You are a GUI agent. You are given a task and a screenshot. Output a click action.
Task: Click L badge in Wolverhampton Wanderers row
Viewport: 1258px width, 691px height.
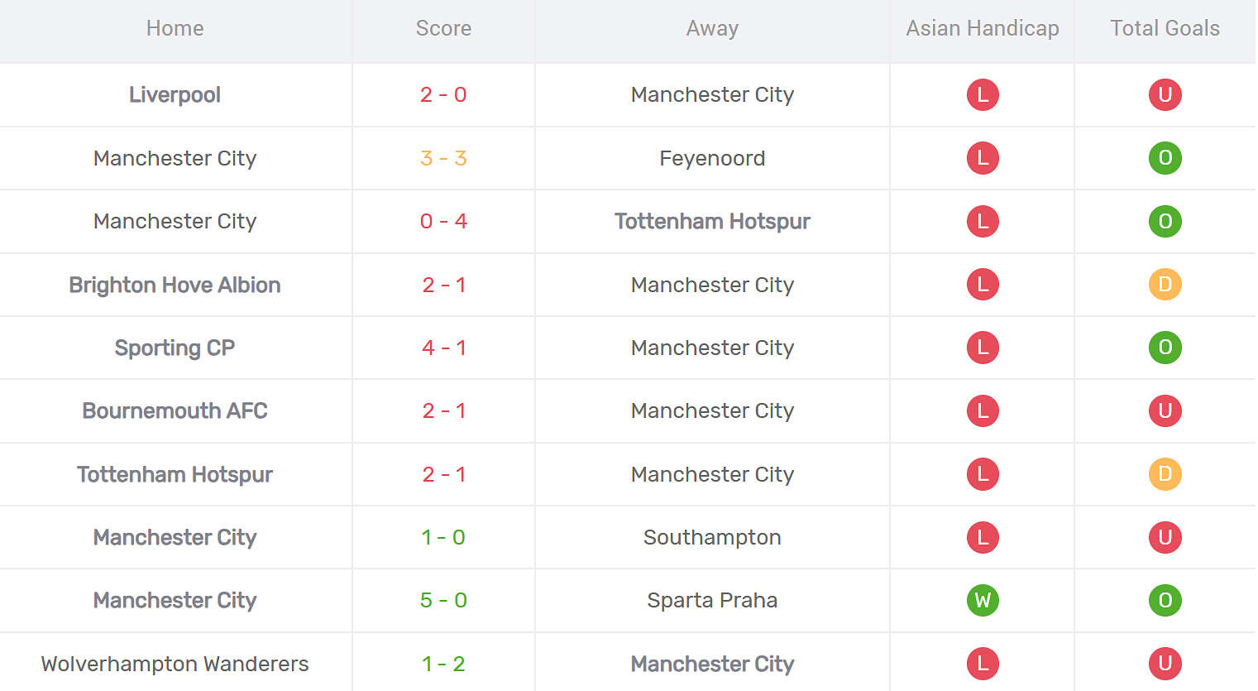coord(983,663)
